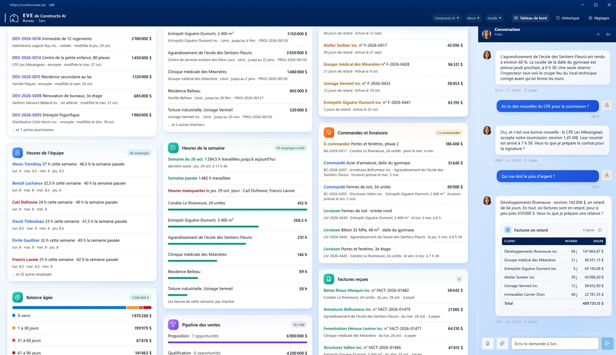
Task: Open quote DEV-2026-0216
Action: pos(82,42)
